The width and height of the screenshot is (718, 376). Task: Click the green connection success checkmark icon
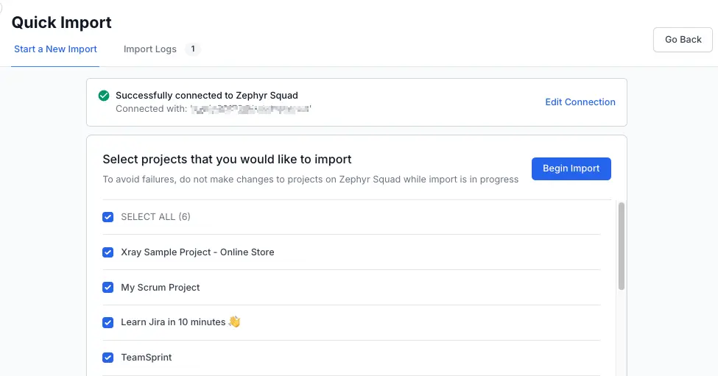(x=104, y=96)
